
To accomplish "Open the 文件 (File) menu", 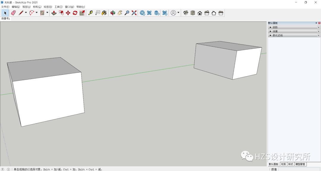I will pyautogui.click(x=5, y=7).
